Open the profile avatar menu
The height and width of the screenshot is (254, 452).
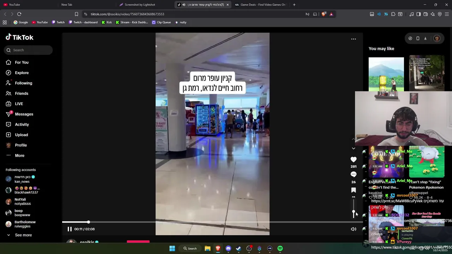pyautogui.click(x=437, y=38)
